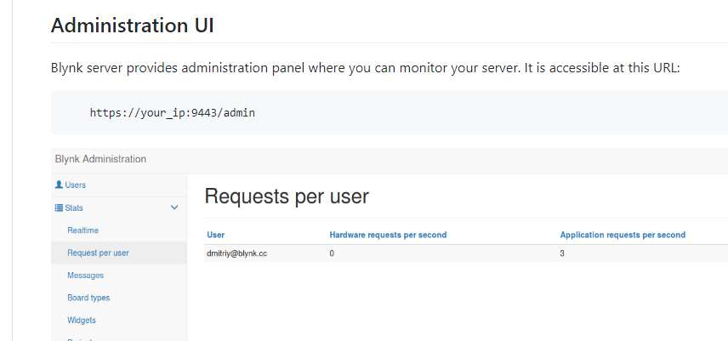Click the https://your_ip:9443/admin code text
728x341 pixels.
click(x=173, y=112)
